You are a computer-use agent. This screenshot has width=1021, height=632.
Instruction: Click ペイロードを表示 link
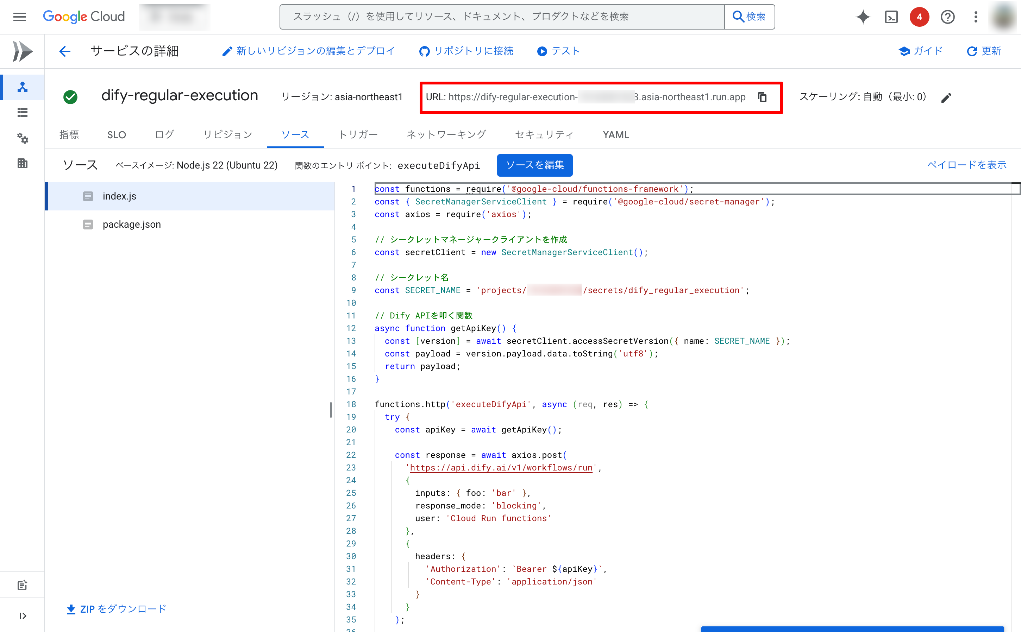tap(966, 165)
